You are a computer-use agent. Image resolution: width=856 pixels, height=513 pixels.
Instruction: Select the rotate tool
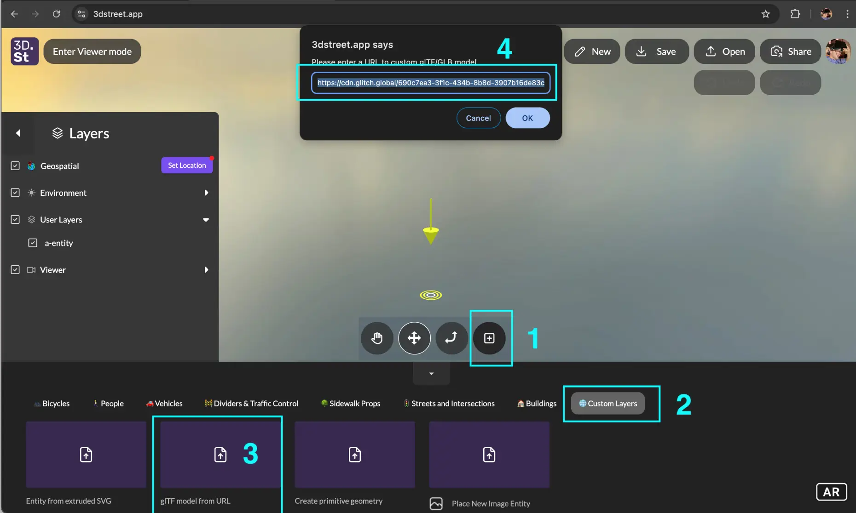click(451, 338)
